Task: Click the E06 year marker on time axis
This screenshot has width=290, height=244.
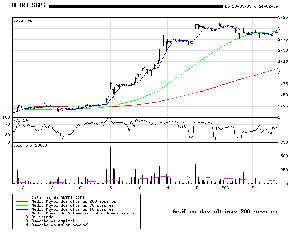Action: point(225,188)
